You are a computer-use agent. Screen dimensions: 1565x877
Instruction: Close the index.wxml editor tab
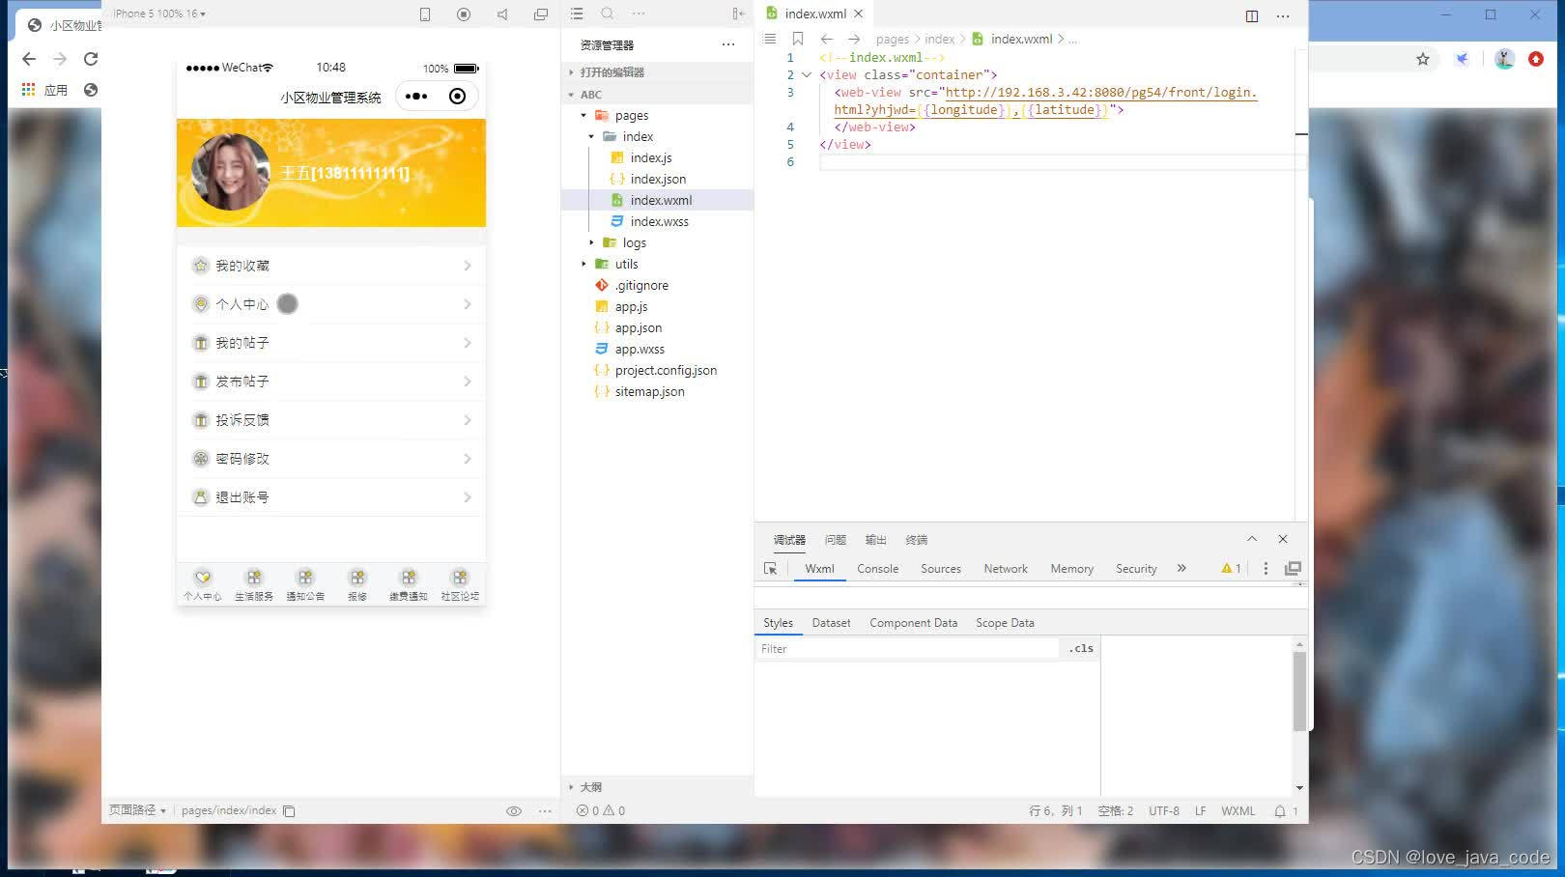click(x=858, y=14)
